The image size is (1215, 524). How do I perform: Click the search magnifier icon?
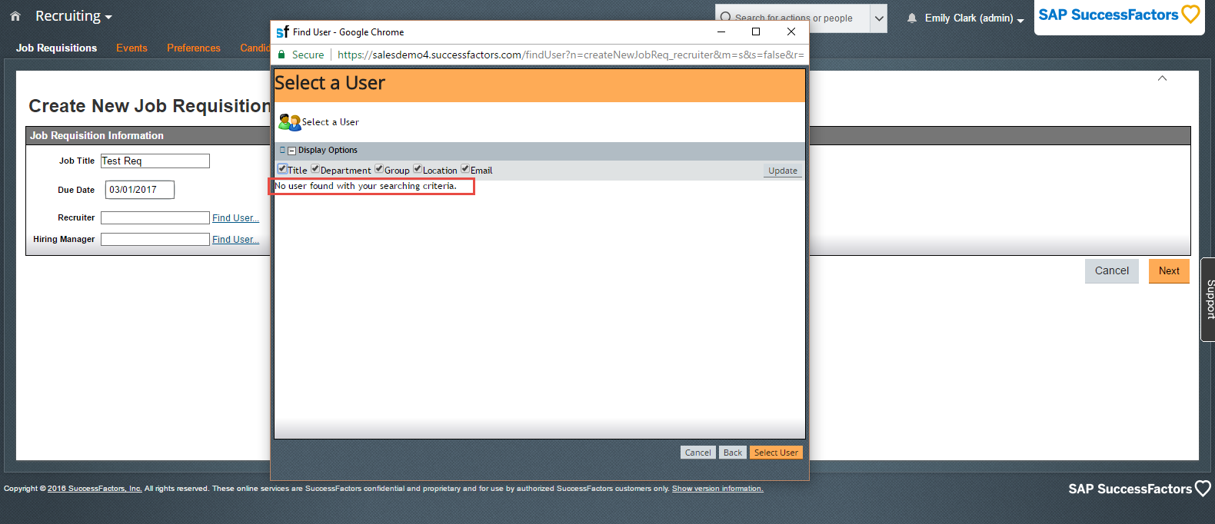tap(725, 17)
